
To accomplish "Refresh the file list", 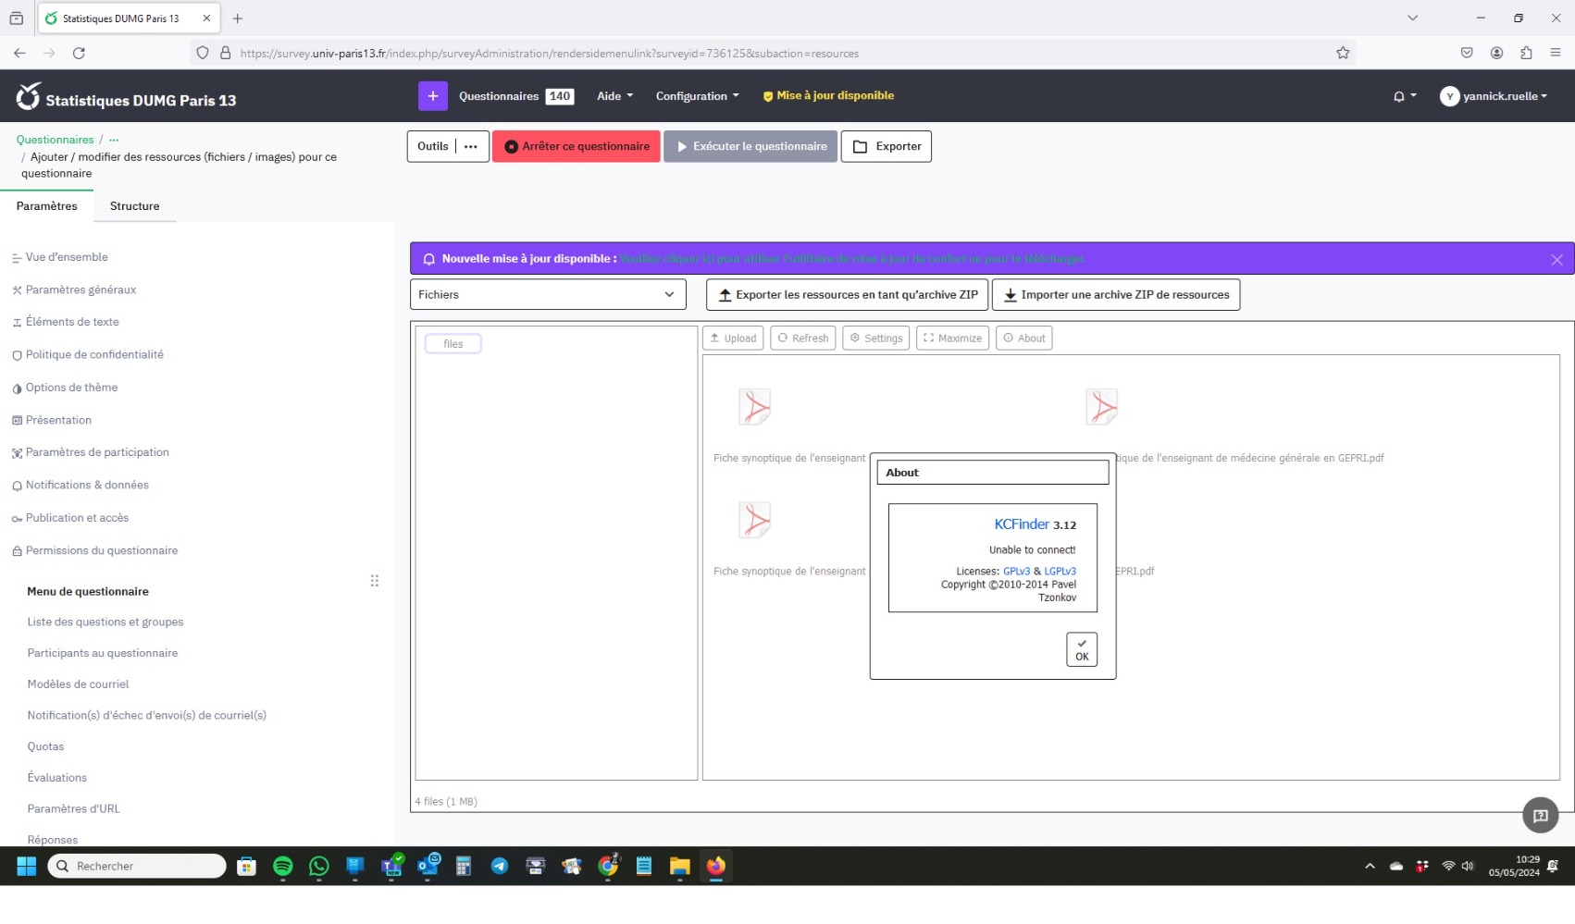I will (802, 339).
